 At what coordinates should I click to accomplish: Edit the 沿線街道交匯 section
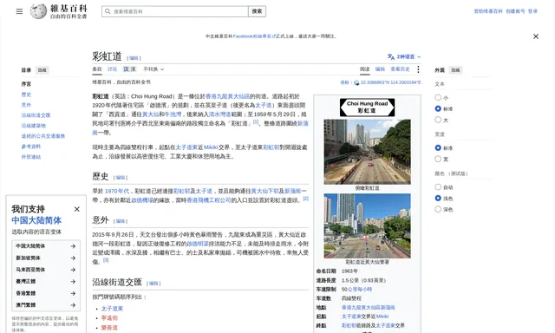click(x=153, y=284)
